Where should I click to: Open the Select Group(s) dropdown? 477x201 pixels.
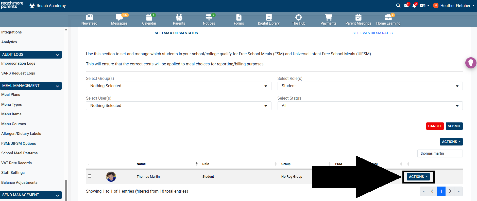(x=179, y=86)
